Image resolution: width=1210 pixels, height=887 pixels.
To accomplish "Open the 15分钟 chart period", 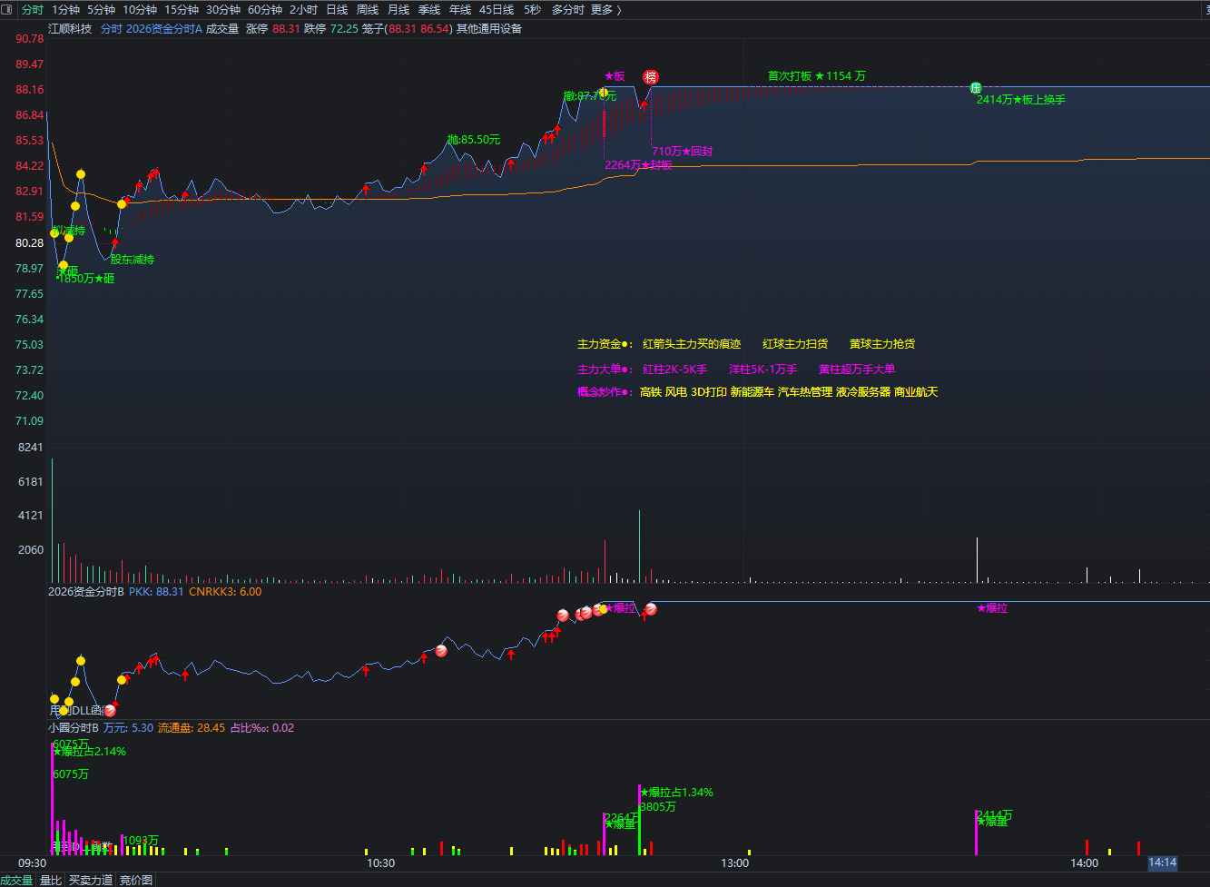I will [x=182, y=10].
